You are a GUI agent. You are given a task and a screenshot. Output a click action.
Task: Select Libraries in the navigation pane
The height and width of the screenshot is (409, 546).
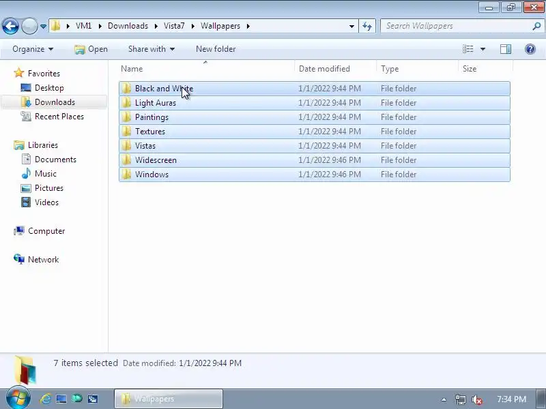(43, 145)
